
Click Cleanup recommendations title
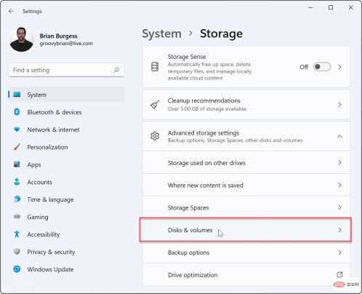click(204, 100)
